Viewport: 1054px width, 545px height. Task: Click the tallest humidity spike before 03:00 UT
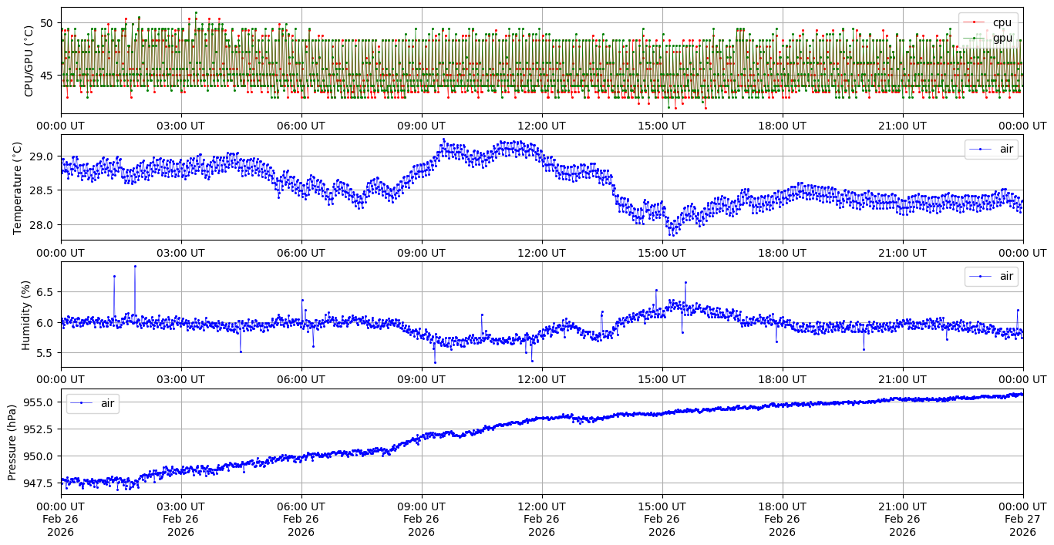pos(135,266)
